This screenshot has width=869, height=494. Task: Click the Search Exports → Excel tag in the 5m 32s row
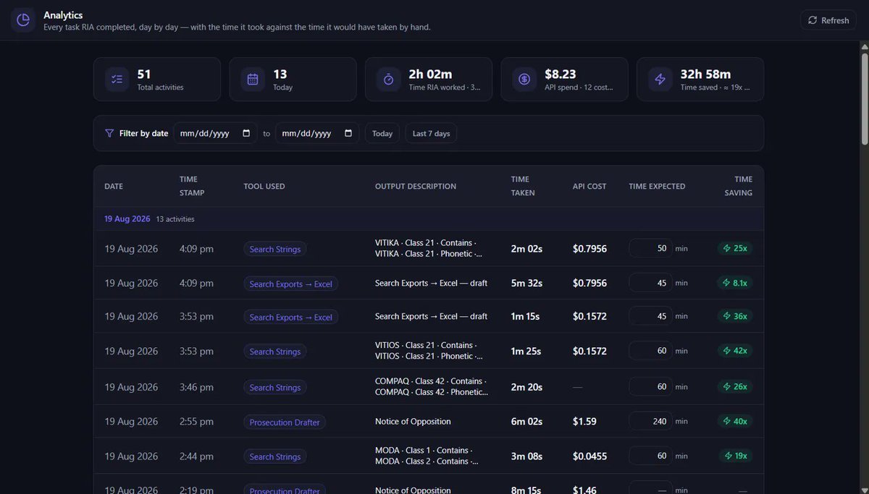tap(291, 284)
